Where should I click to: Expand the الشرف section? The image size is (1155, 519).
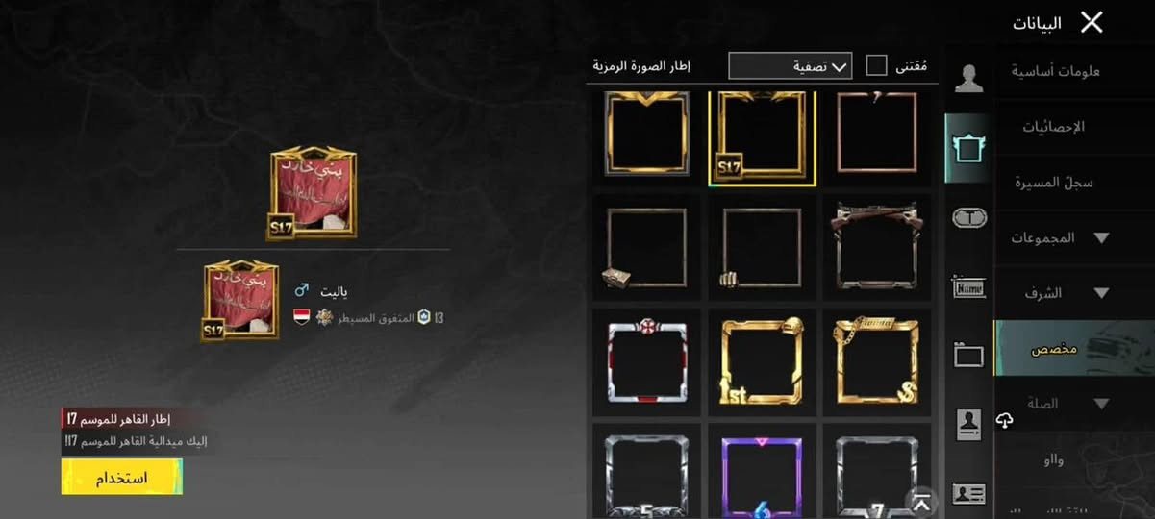1101,293
